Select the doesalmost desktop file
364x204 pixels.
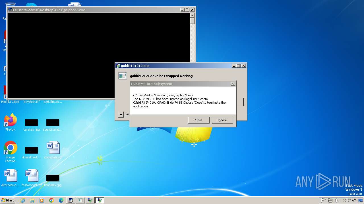click(31, 152)
